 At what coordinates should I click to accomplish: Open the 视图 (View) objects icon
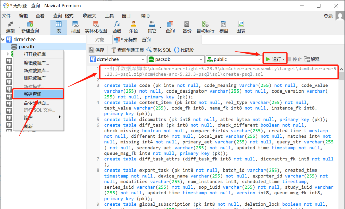click(75, 27)
